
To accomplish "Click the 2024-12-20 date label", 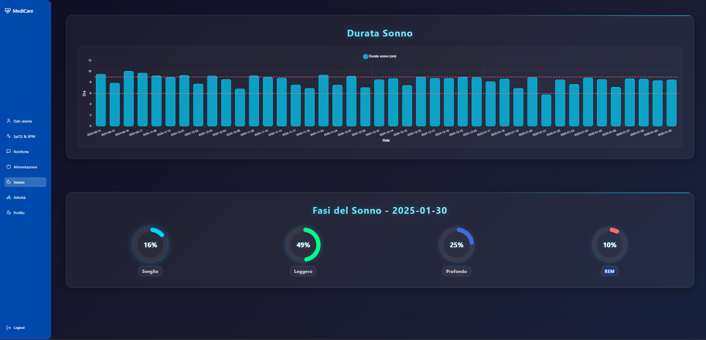I will tap(470, 133).
